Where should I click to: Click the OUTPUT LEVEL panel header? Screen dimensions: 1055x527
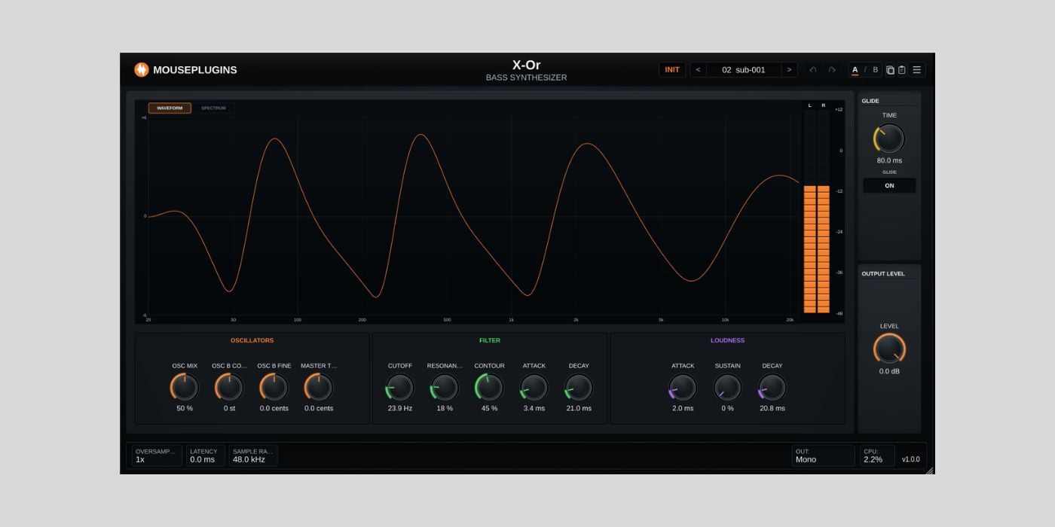pos(883,274)
